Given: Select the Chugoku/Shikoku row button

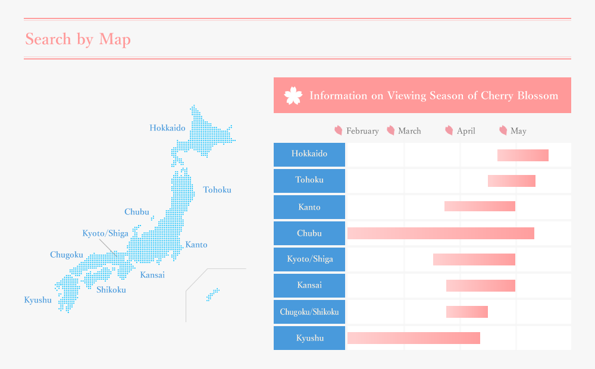Looking at the screenshot, I should tap(309, 312).
